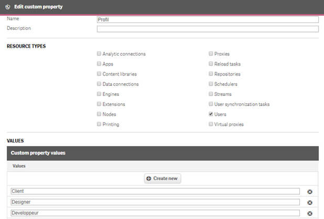Click the VALUES section heading
Image resolution: width=324 pixels, height=219 pixels.
click(15, 141)
